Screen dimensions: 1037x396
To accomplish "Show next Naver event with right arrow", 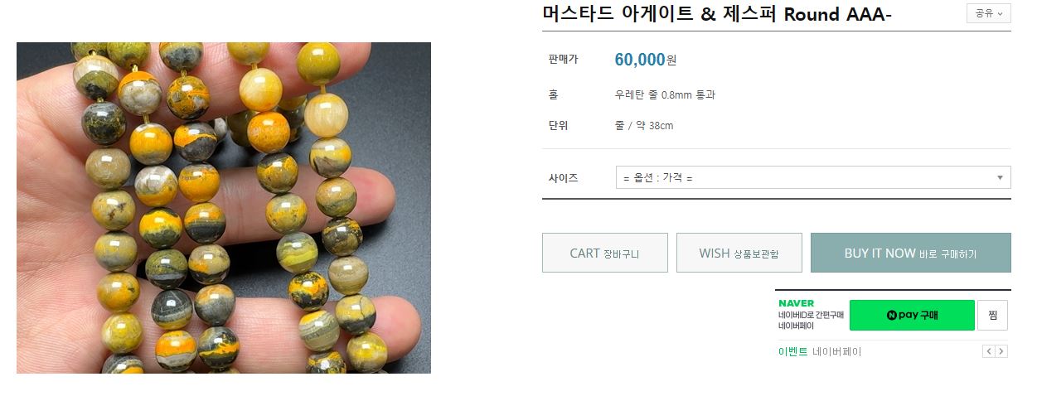I will pyautogui.click(x=1001, y=351).
